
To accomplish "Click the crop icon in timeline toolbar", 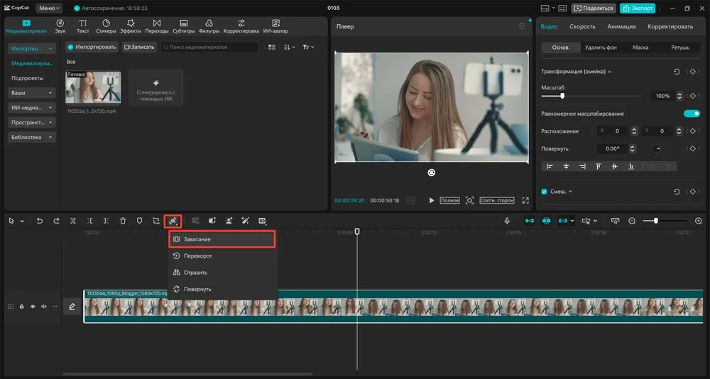I will tap(156, 221).
